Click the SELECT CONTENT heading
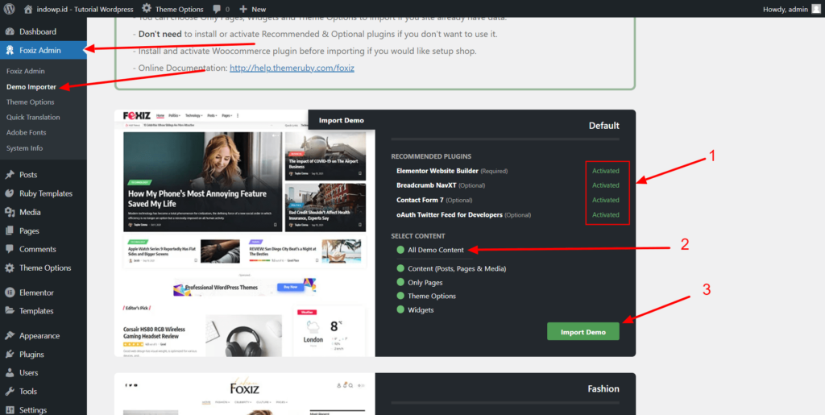Screen dimensions: 825x415 (x=418, y=236)
